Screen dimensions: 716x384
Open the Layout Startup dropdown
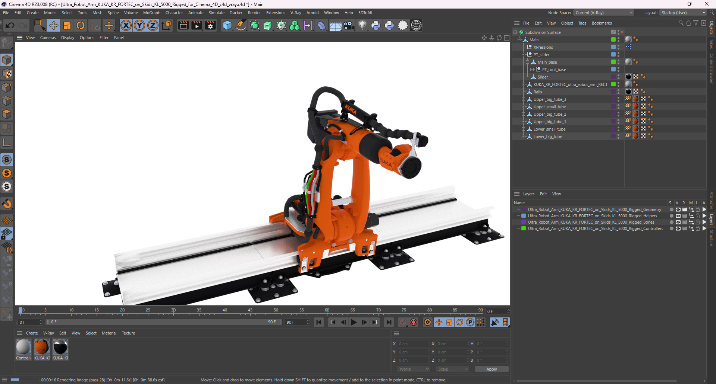683,13
